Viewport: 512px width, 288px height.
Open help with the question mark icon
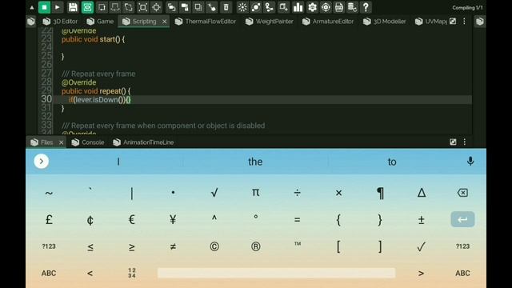(x=366, y=7)
